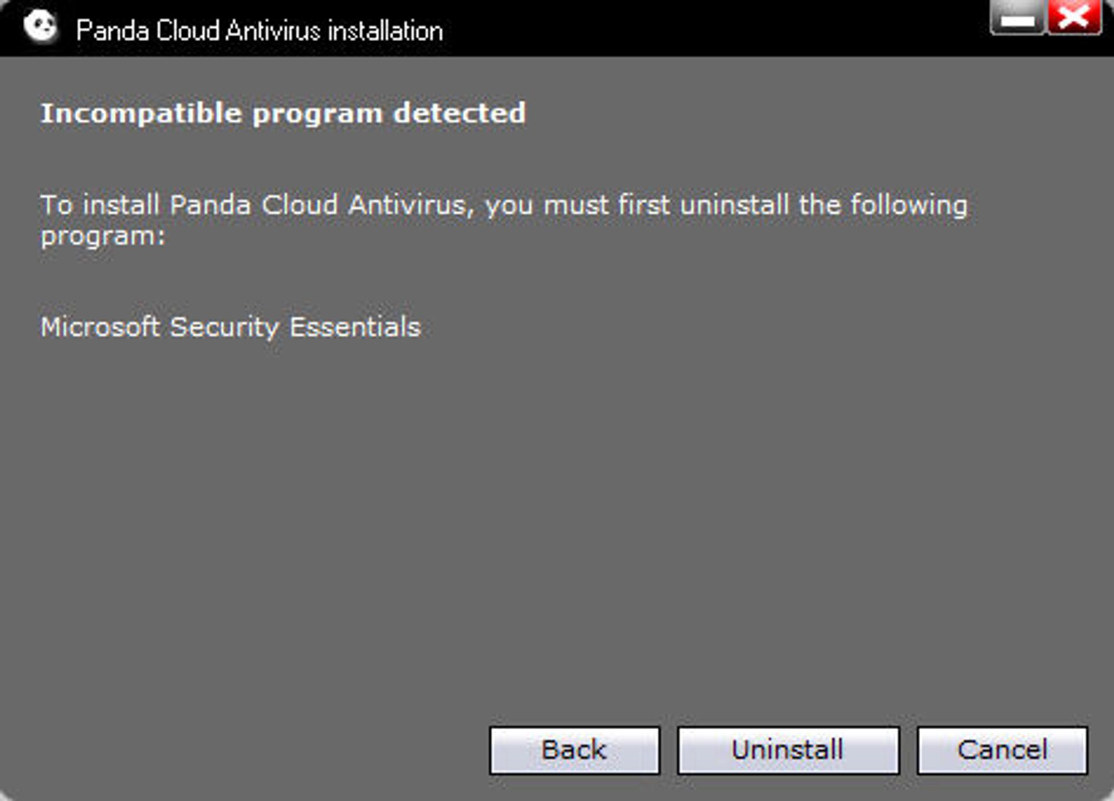The width and height of the screenshot is (1114, 801).
Task: Select the 'Incompatible program detected' heading
Action: click(x=283, y=114)
